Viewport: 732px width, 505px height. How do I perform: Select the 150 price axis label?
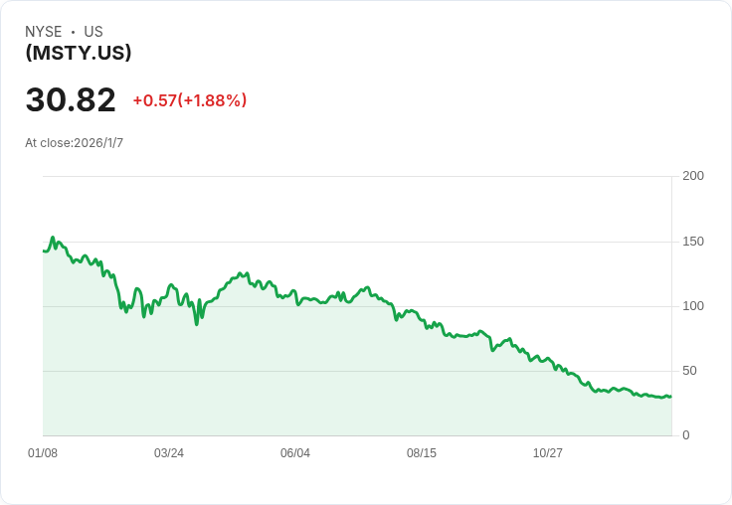[693, 242]
